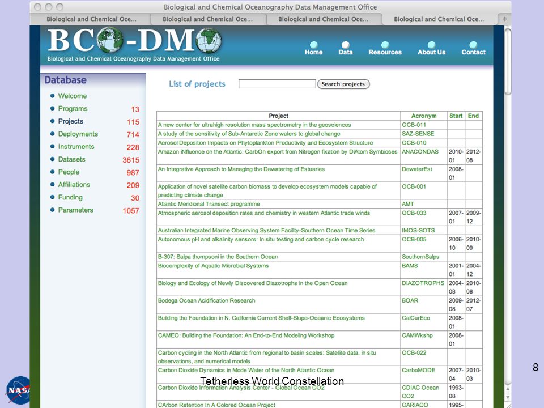The height and width of the screenshot is (408, 544).
Task: Open Home menu item
Action: point(313,52)
